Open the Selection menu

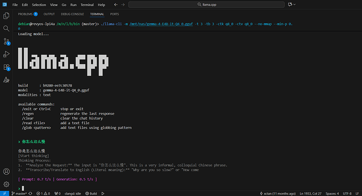39,5
